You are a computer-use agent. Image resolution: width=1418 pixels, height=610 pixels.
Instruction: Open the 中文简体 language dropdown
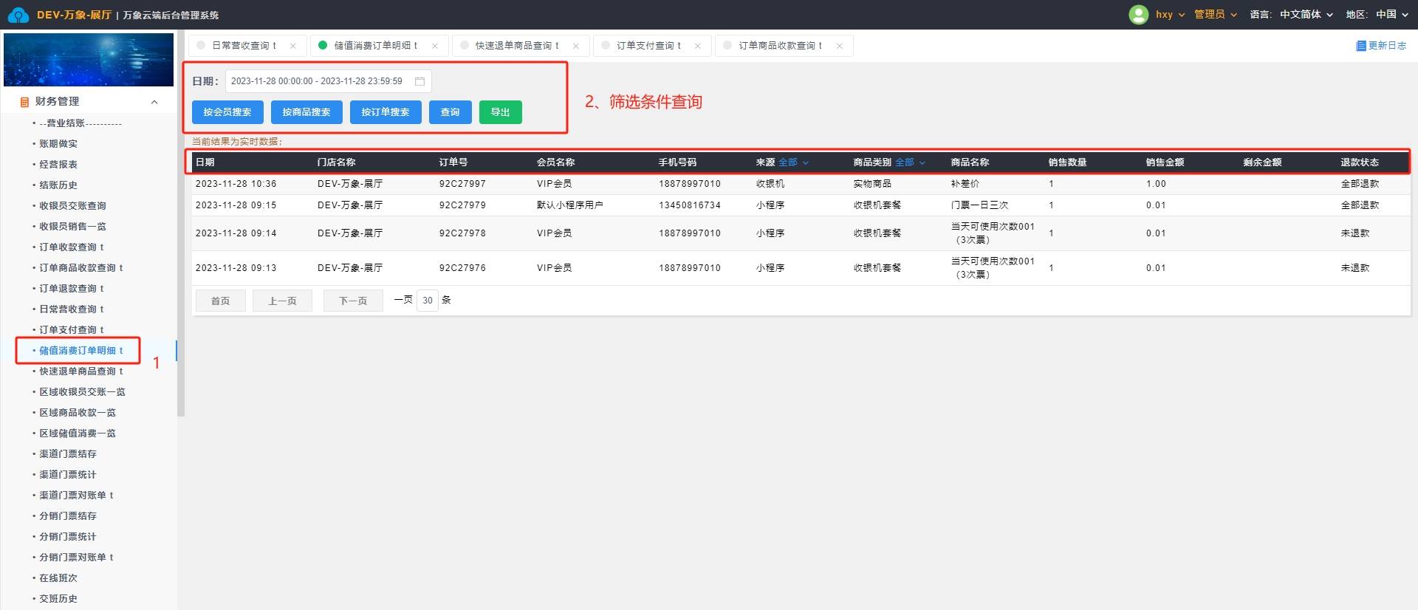pyautogui.click(x=1306, y=15)
